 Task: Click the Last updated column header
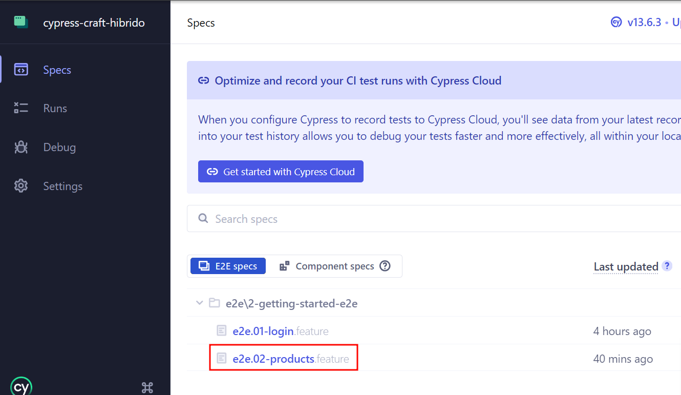point(626,266)
